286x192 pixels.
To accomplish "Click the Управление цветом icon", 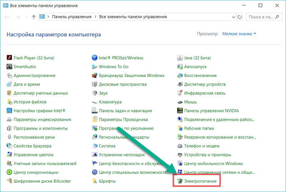I will click(x=9, y=155).
